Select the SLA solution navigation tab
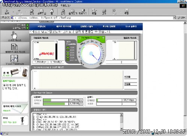This screenshot has height=136, width=187. pyautogui.click(x=131, y=27)
